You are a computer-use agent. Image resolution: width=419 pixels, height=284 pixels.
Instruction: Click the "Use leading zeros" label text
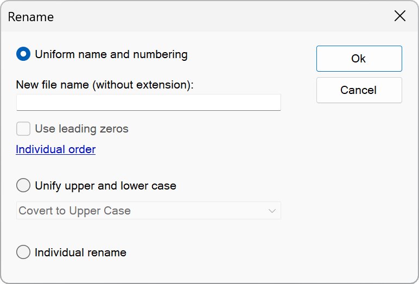point(81,129)
